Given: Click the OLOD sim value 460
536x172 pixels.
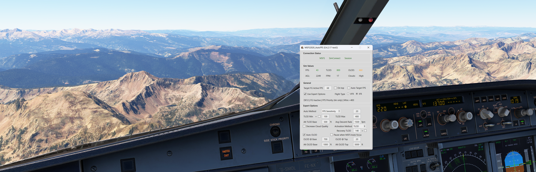Looking at the screenshot, I should (x=361, y=70).
